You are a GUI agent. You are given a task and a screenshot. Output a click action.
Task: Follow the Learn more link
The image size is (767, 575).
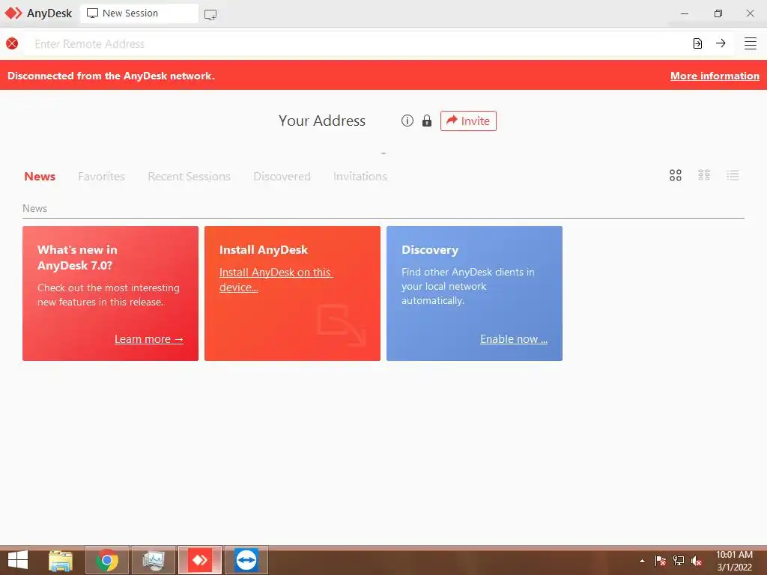[x=149, y=339]
